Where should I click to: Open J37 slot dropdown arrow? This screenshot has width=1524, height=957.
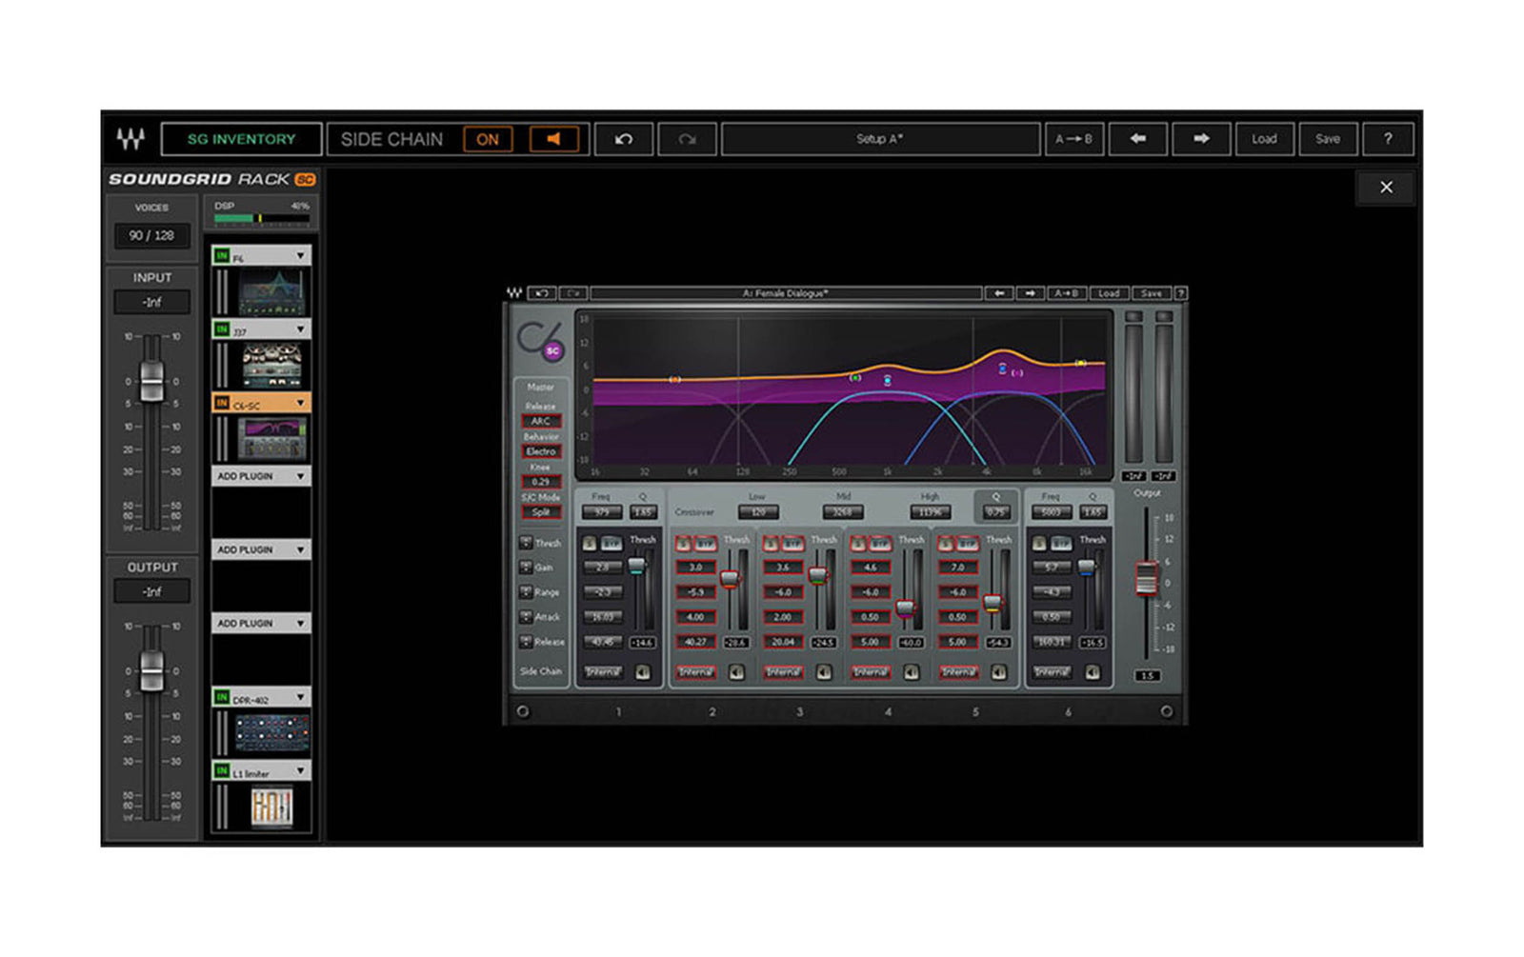301,329
